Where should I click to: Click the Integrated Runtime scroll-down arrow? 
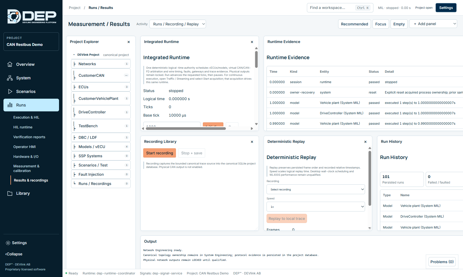[x=256, y=124]
